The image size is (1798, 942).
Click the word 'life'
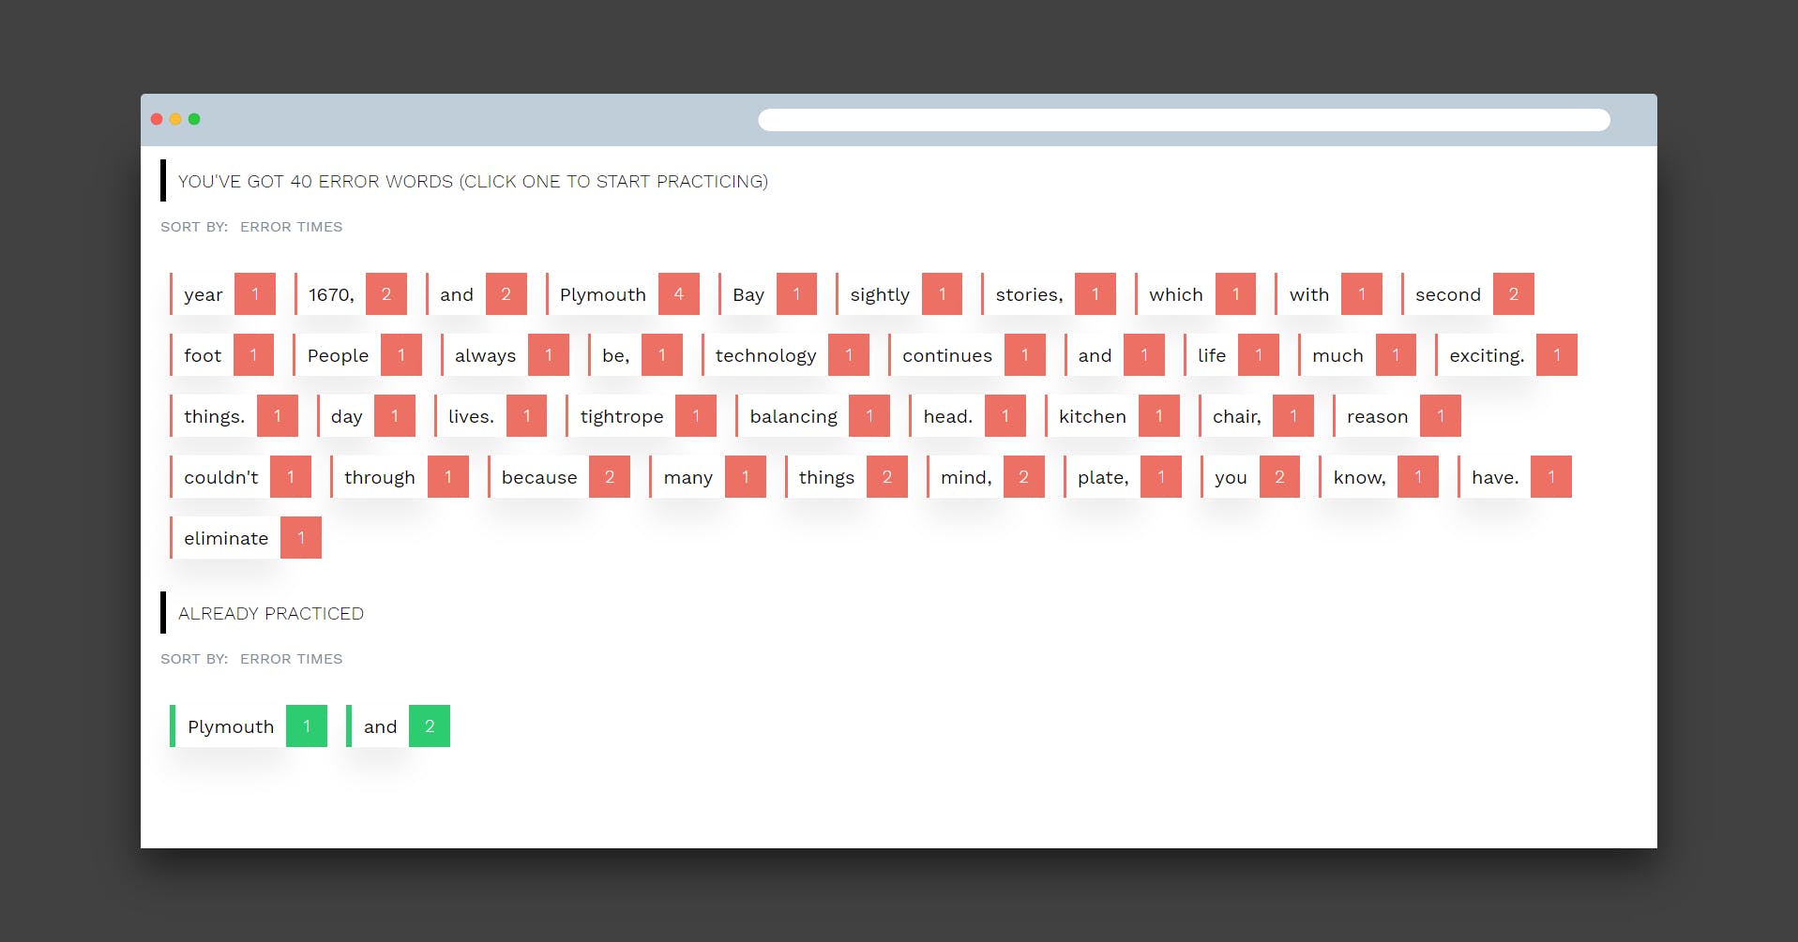(1231, 355)
